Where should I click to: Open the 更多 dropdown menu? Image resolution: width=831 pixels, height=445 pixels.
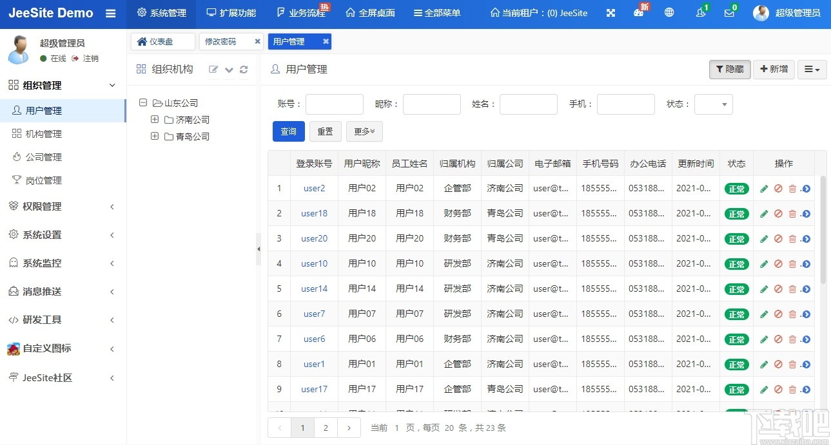[364, 131]
